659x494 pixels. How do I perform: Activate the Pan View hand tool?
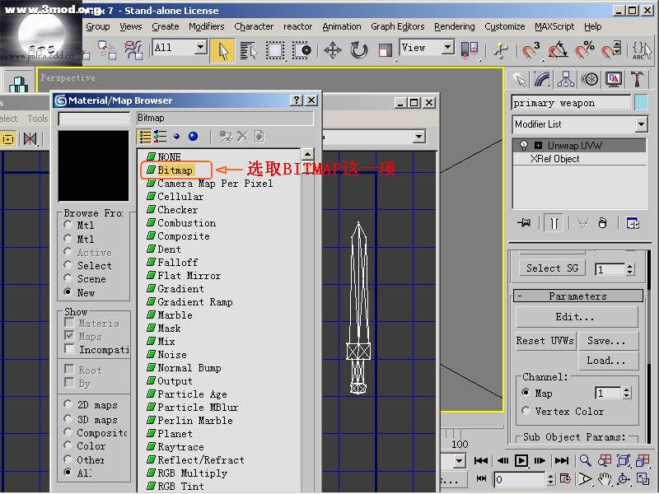605,478
